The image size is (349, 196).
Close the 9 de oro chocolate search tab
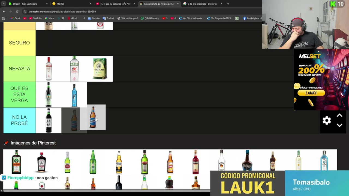pyautogui.click(x=221, y=4)
